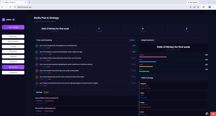Click the Ask Gemini button
This screenshot has width=216, height=116.
click(x=193, y=2)
